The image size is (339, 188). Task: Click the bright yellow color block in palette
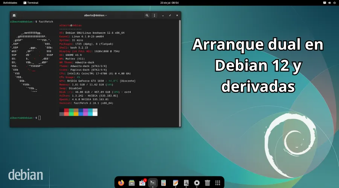click(76, 114)
